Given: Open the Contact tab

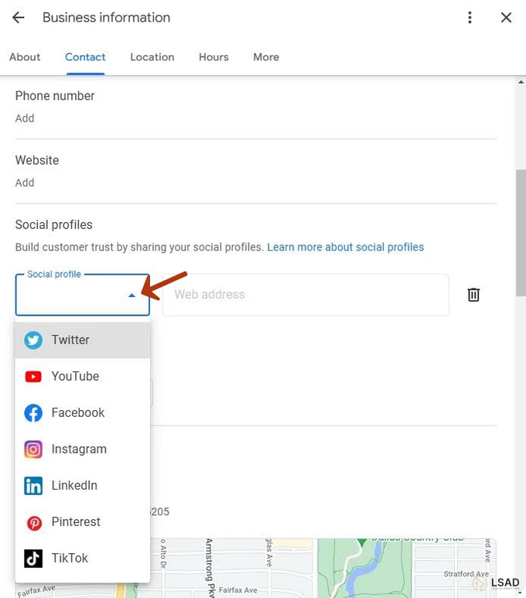Looking at the screenshot, I should (85, 57).
